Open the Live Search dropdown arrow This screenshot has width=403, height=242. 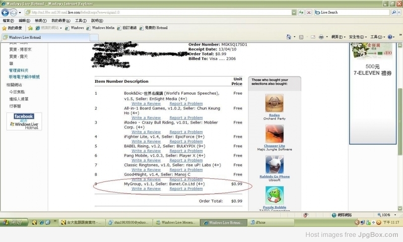pos(398,12)
